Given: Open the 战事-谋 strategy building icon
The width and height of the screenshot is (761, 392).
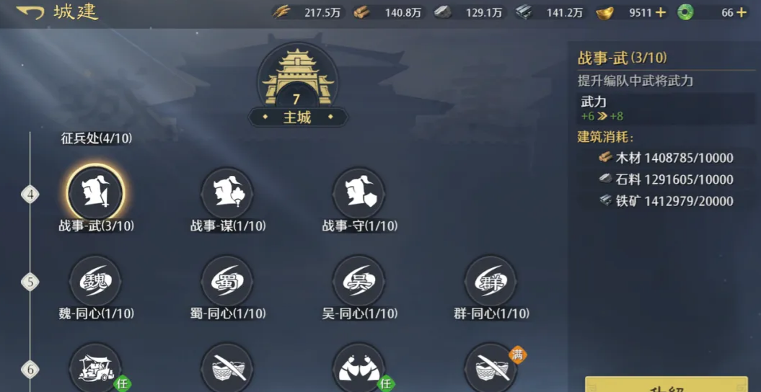Looking at the screenshot, I should tap(227, 193).
